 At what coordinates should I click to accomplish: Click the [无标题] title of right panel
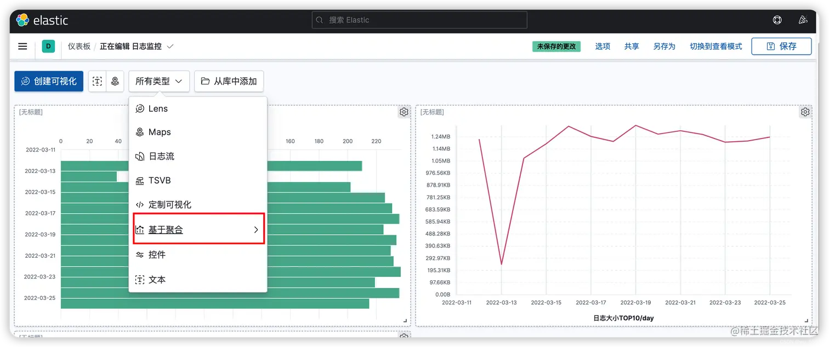(x=432, y=112)
